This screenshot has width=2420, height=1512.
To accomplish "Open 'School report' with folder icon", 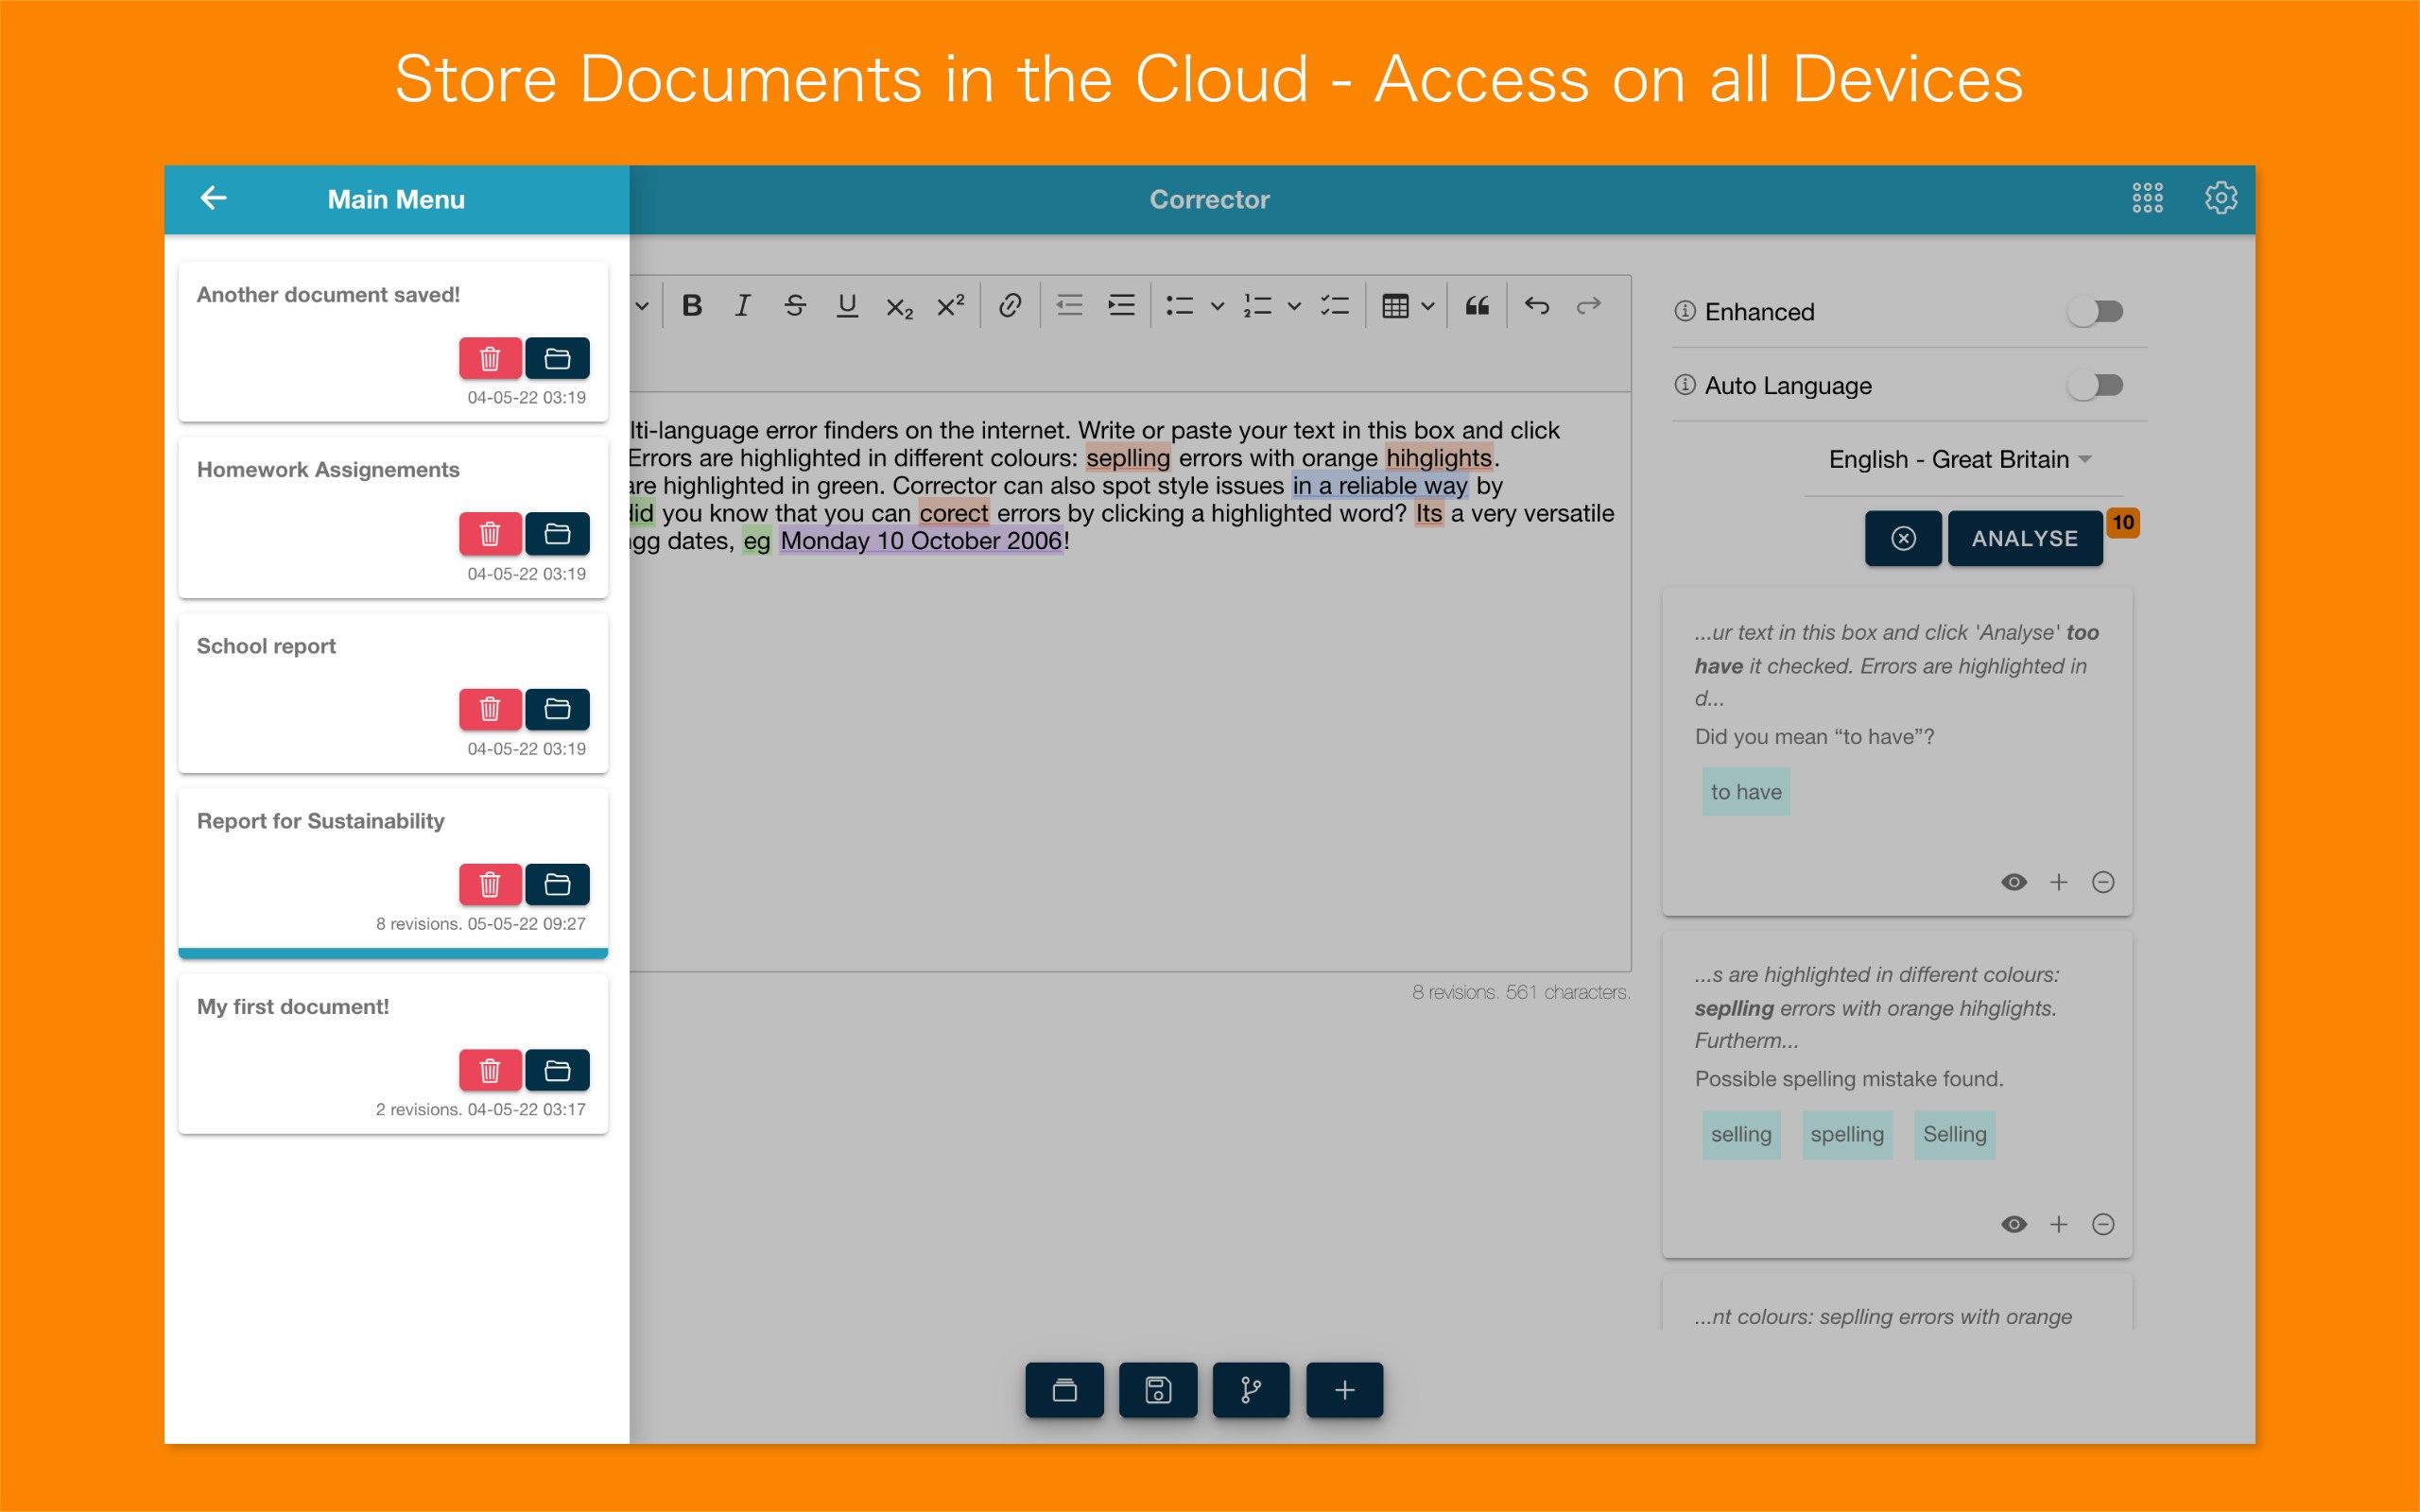I will pyautogui.click(x=557, y=709).
